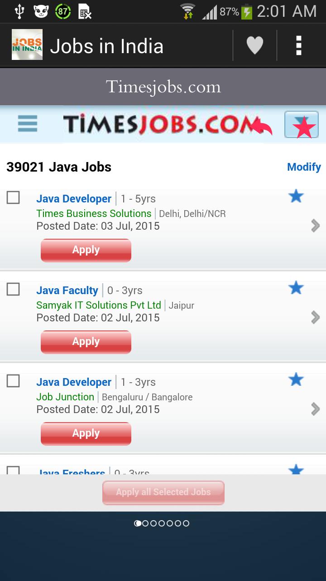Tap the red star dropdown button

tap(302, 124)
